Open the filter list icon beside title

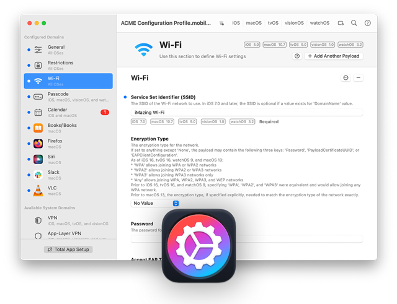coord(221,24)
